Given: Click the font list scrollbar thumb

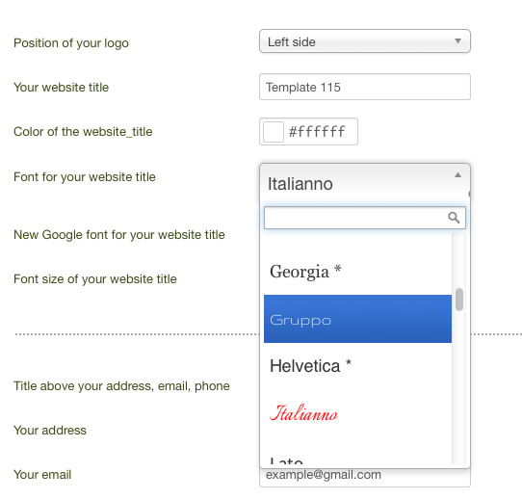Looking at the screenshot, I should point(459,300).
